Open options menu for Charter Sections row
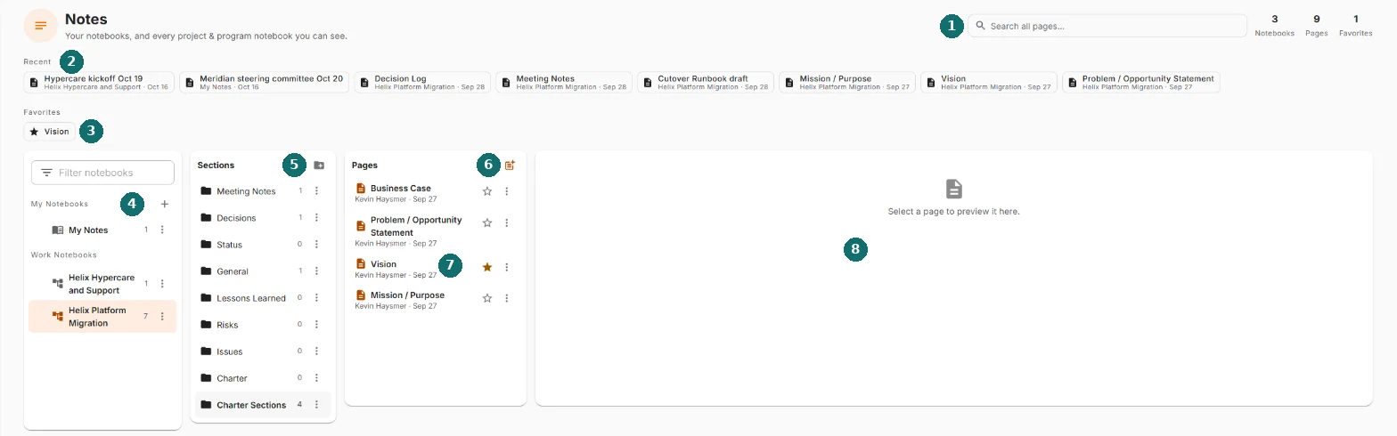The image size is (1397, 436). pyautogui.click(x=316, y=404)
